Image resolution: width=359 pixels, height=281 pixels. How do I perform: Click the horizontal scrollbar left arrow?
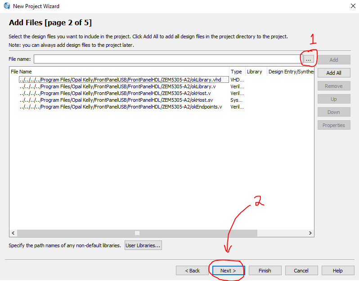point(13,233)
